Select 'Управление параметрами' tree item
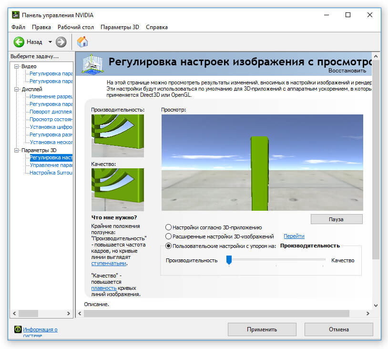 click(x=51, y=165)
